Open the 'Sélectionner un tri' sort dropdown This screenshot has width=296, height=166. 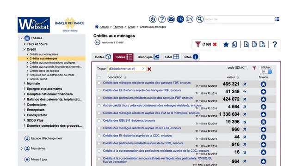(x=127, y=69)
